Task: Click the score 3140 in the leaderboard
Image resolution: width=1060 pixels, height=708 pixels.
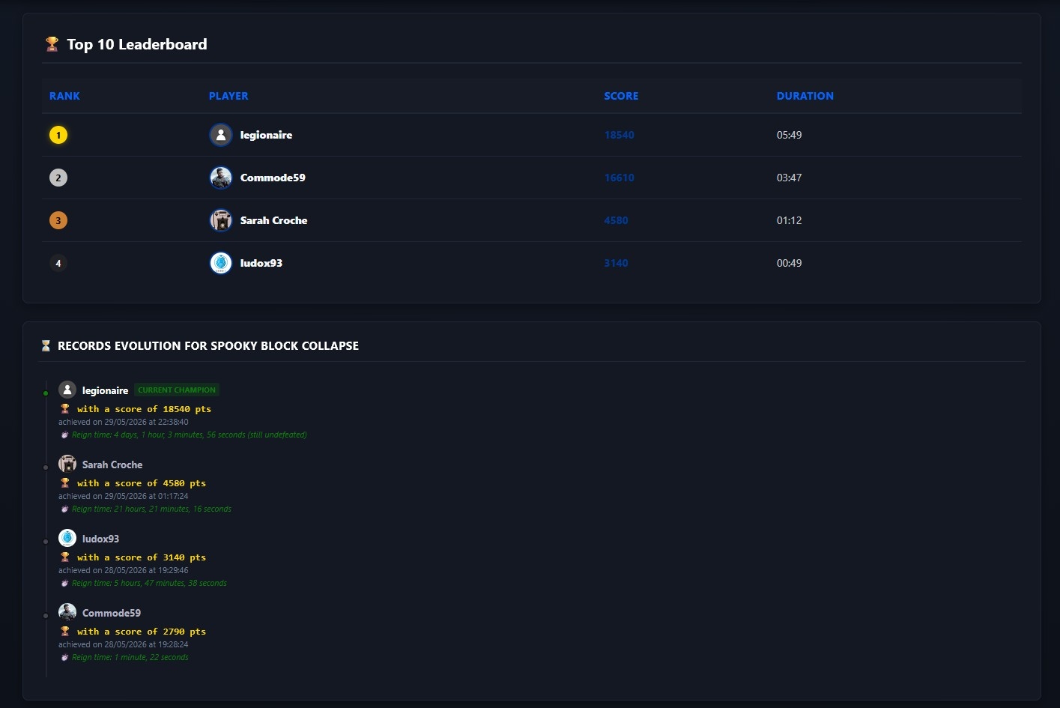Action: coord(617,263)
